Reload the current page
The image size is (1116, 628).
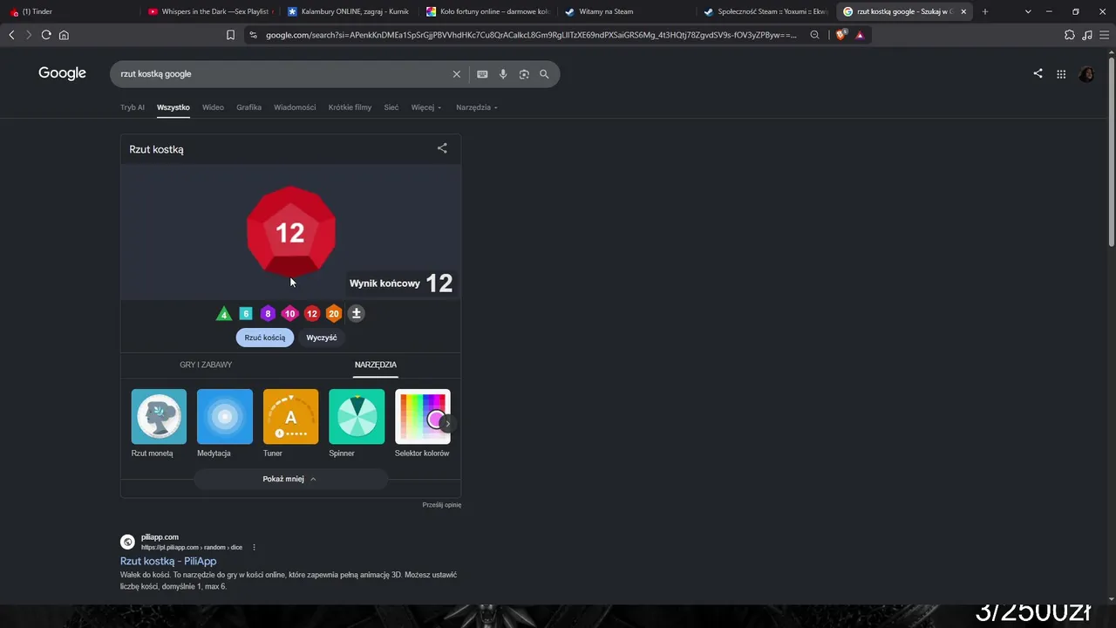(46, 35)
